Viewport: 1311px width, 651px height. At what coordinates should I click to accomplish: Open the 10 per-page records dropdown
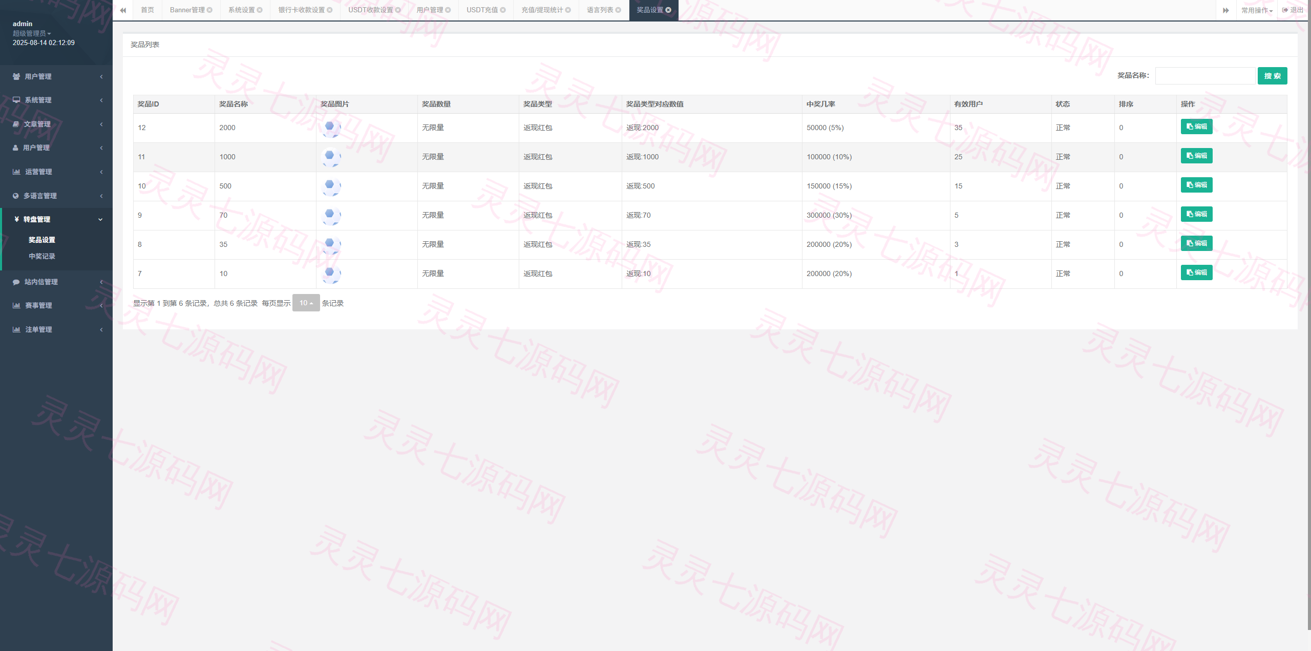[306, 303]
